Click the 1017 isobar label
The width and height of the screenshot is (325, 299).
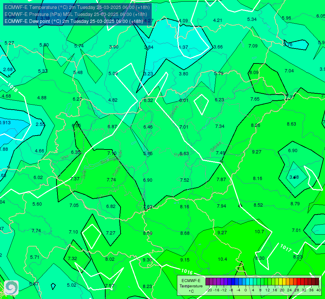pyautogui.click(x=286, y=248)
